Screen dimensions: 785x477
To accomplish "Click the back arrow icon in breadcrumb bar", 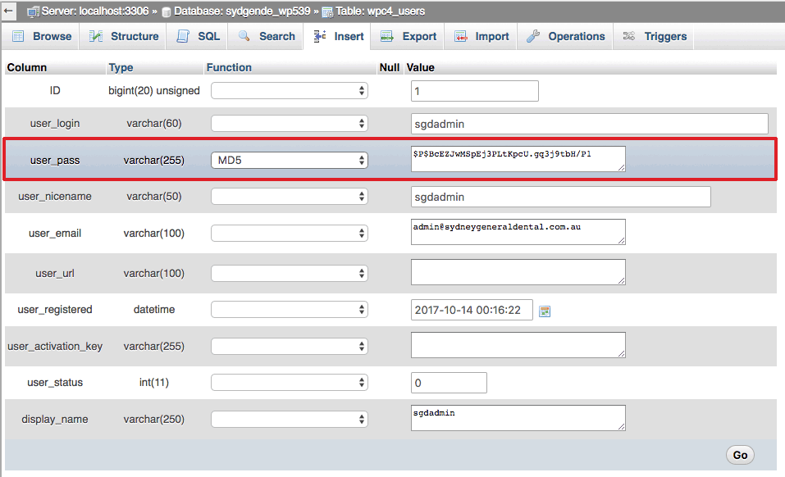I will (8, 11).
